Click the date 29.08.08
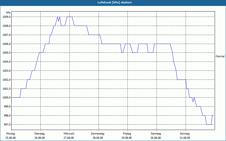This screenshot has height=141, width=226. pos(127,138)
